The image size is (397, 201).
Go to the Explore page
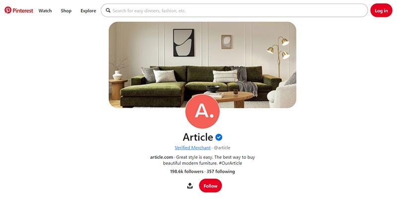pyautogui.click(x=88, y=10)
